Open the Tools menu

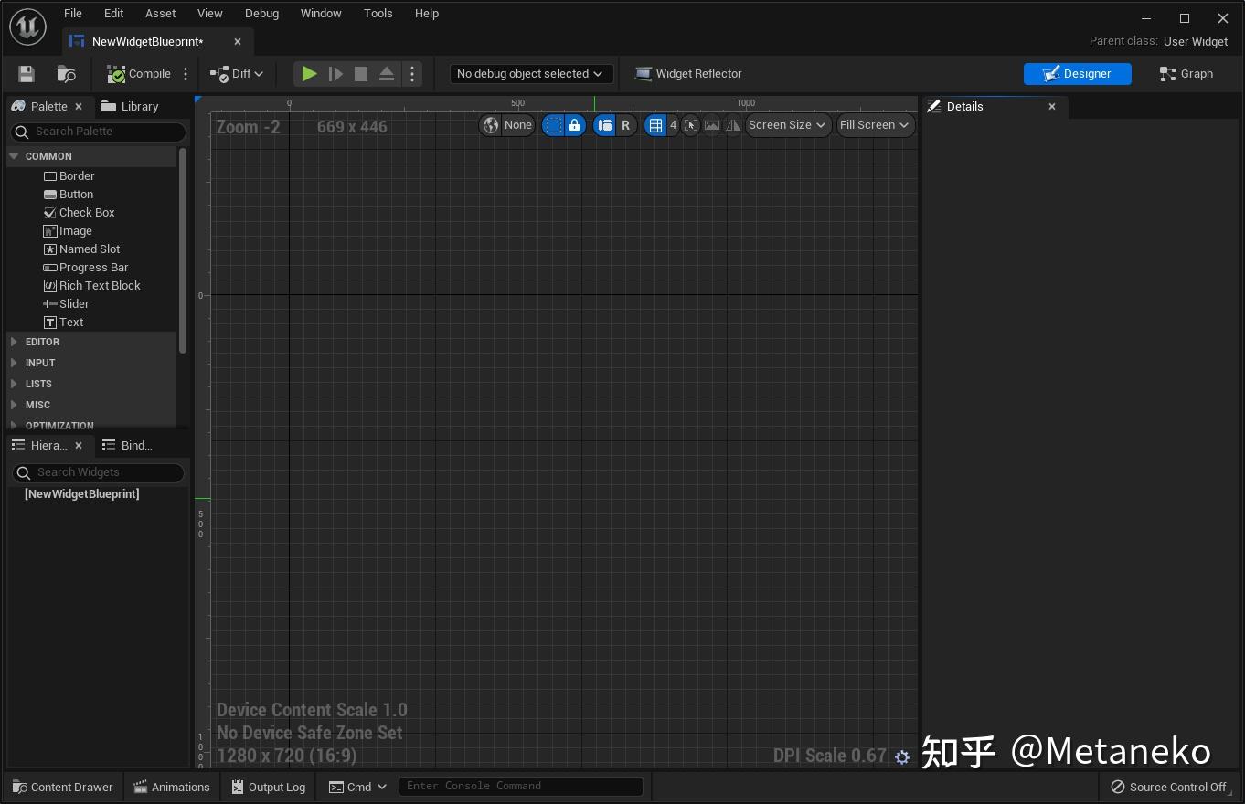(x=378, y=13)
